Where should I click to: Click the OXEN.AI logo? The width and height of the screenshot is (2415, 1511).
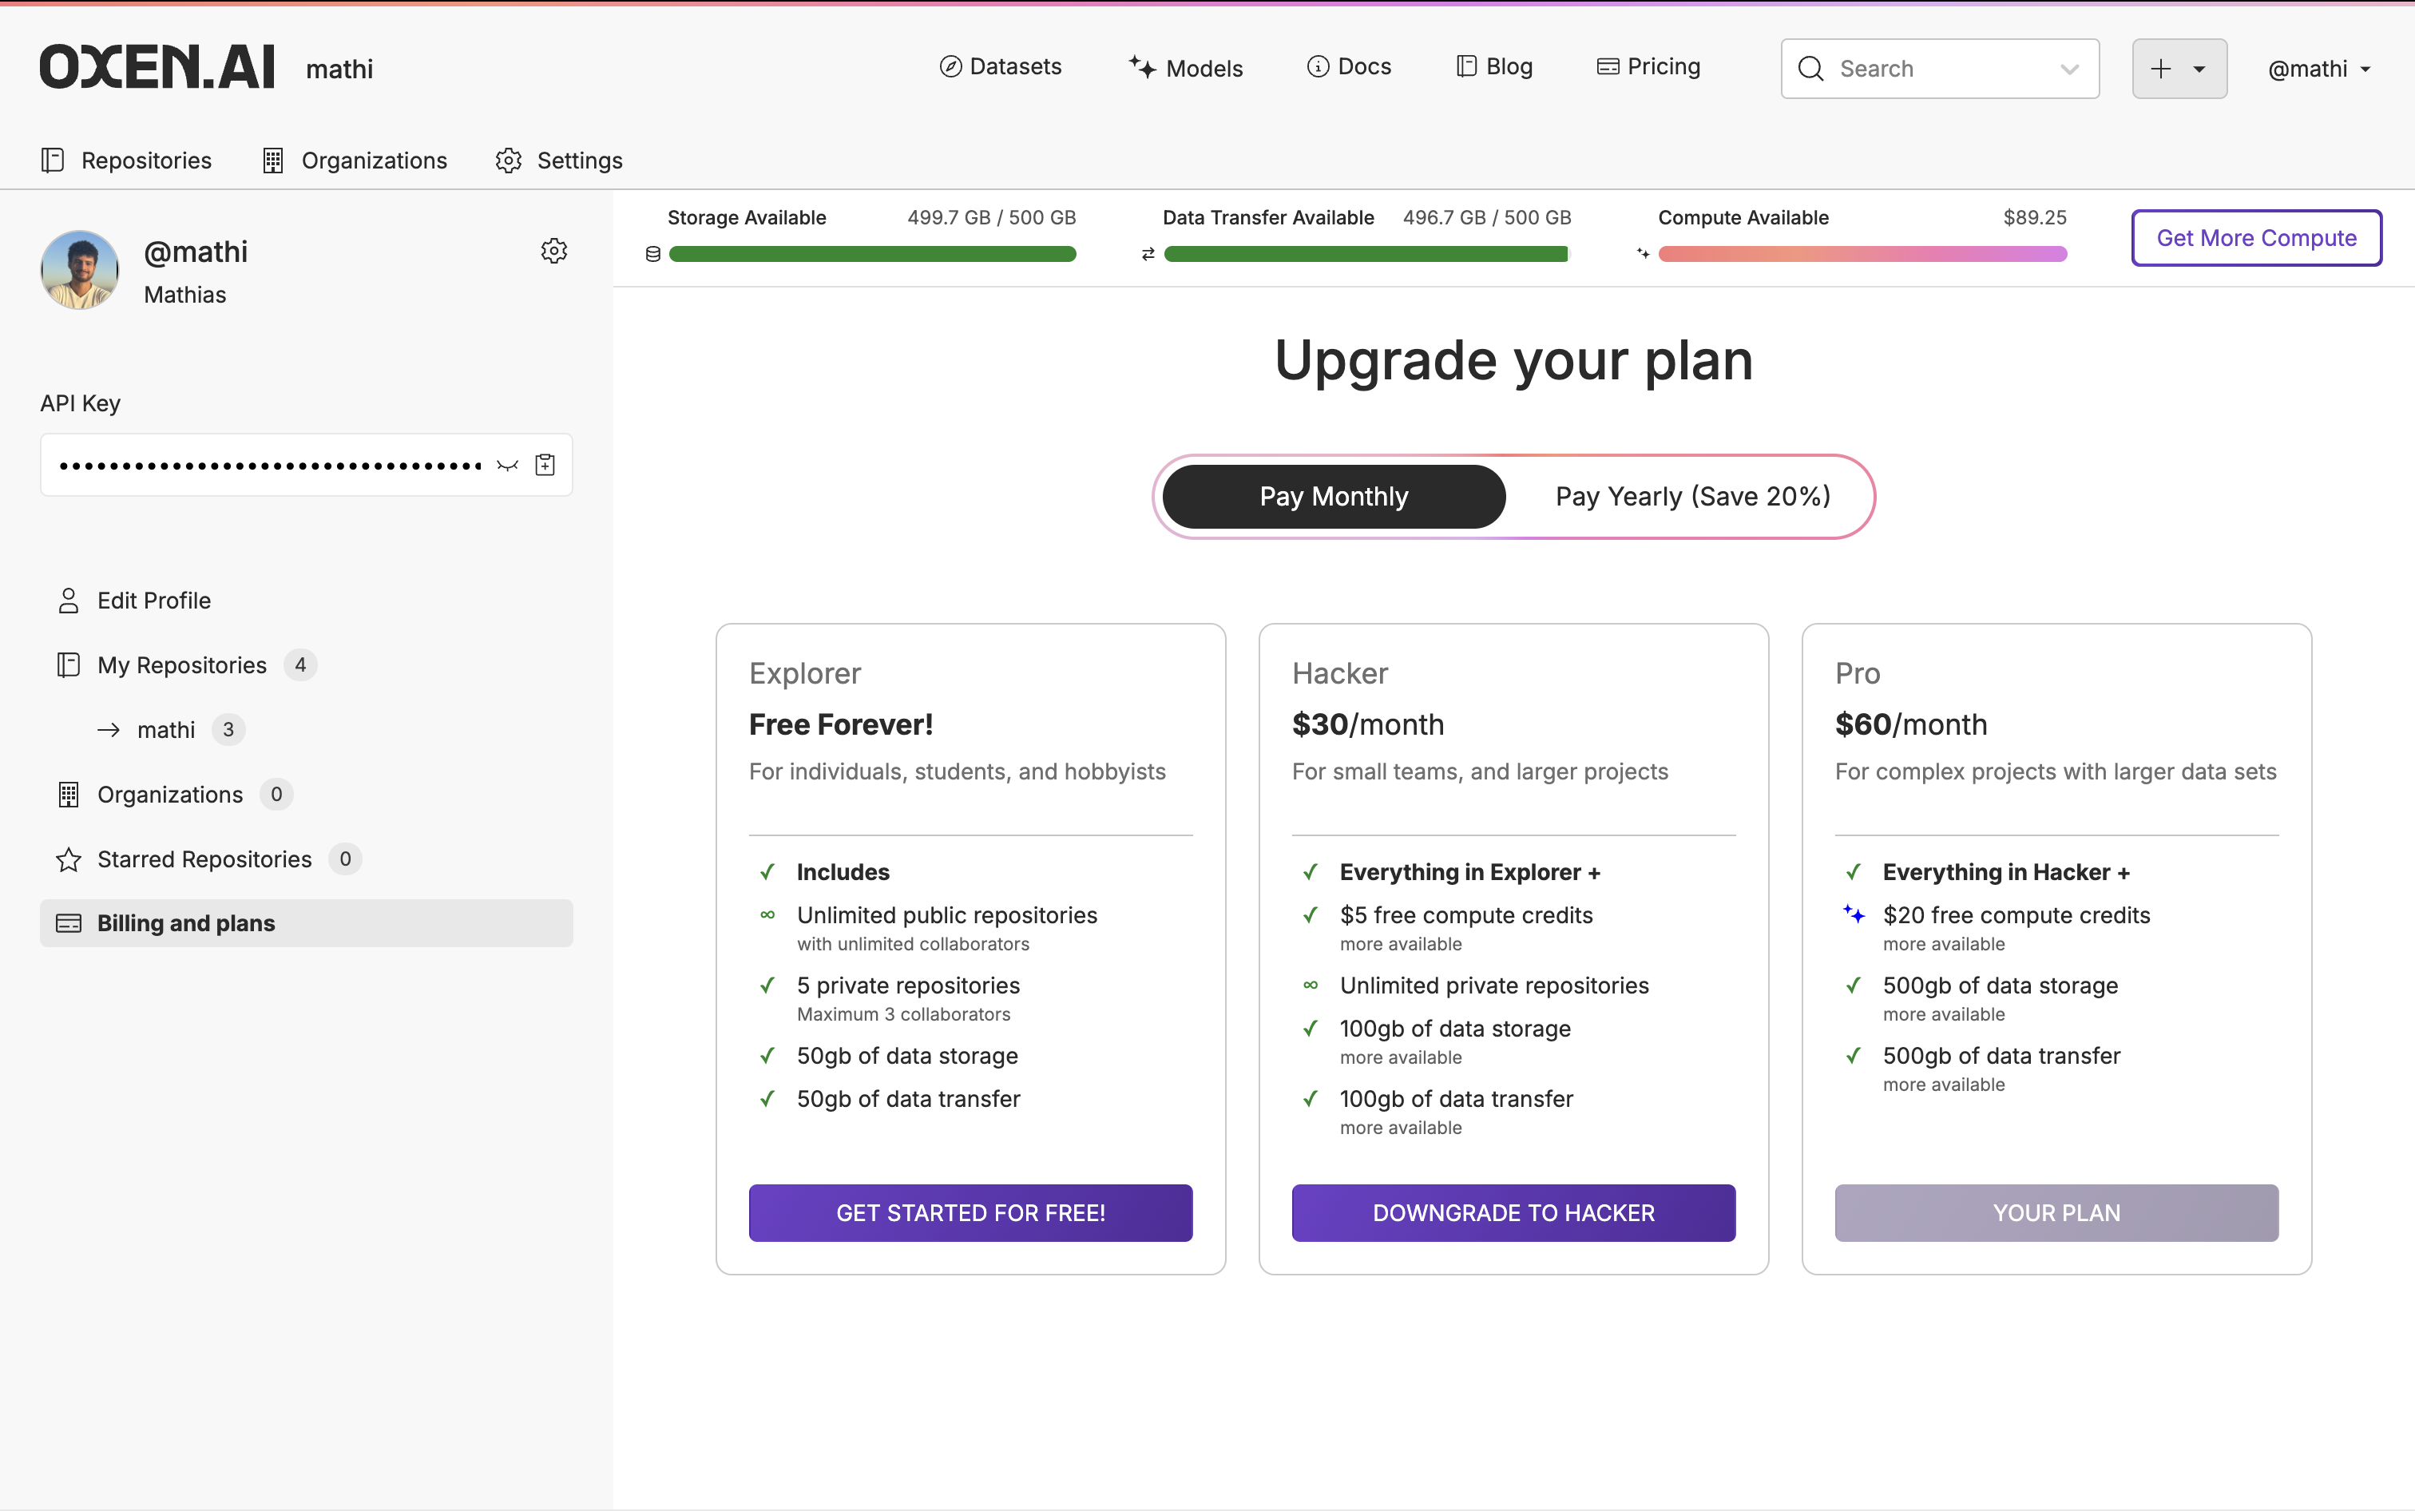(x=157, y=68)
